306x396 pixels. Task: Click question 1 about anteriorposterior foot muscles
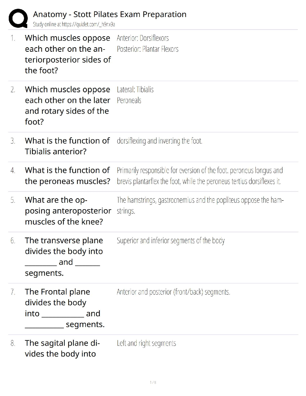(x=67, y=54)
